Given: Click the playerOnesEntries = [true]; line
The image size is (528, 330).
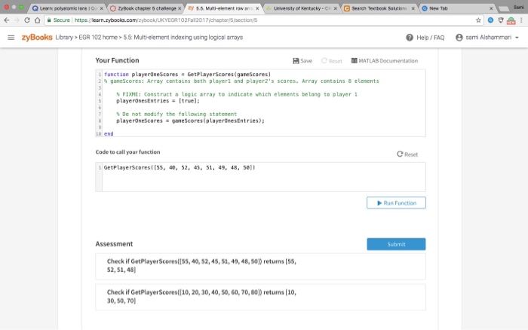Looking at the screenshot, I should [158, 100].
